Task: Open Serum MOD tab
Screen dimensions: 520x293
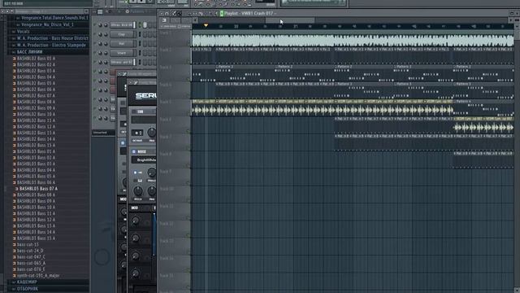Action: coord(134,208)
